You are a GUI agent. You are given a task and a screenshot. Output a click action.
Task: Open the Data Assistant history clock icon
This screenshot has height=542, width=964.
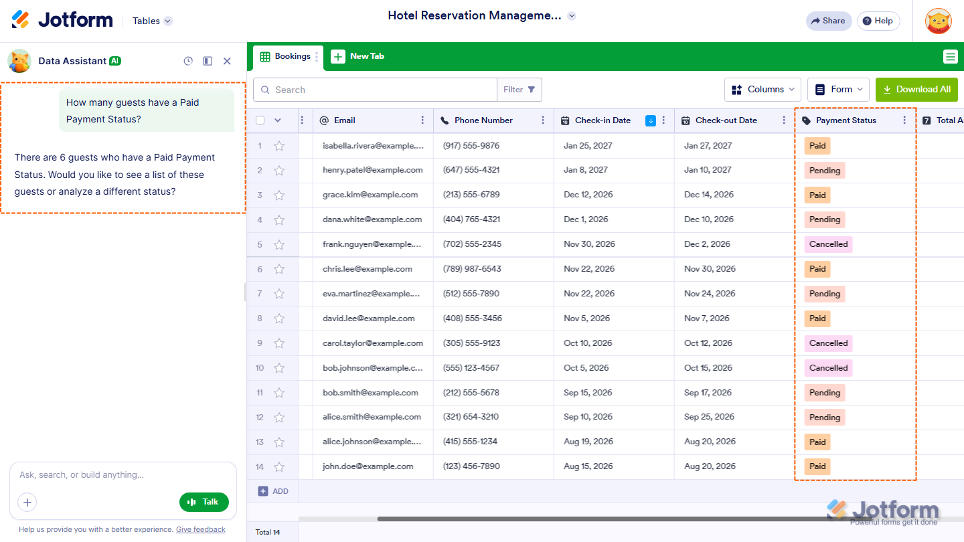coord(188,61)
